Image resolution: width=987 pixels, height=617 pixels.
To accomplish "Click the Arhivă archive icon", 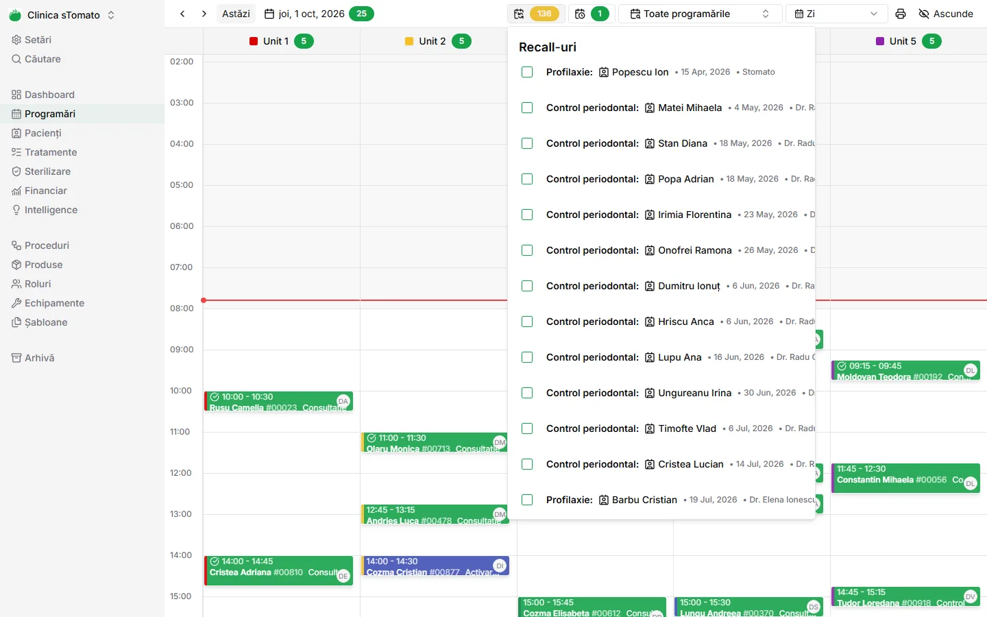I will [x=16, y=358].
